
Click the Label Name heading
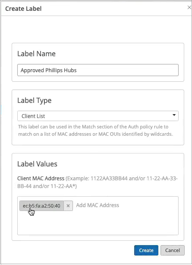coord(36,54)
